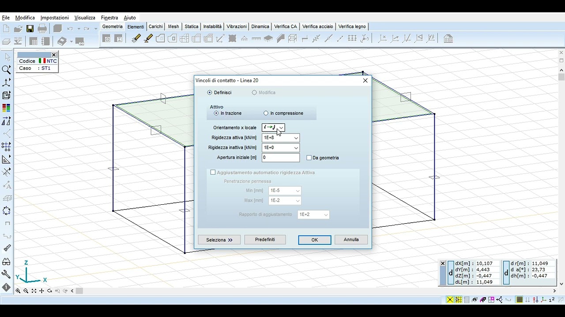Switch to the Mesh tab
This screenshot has width=565, height=317.
click(x=173, y=26)
